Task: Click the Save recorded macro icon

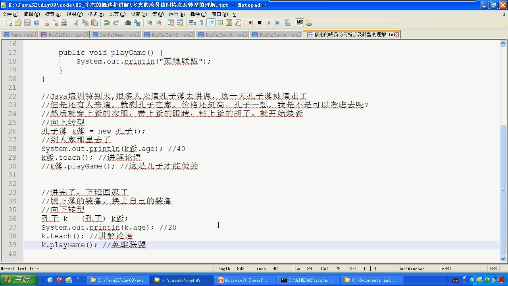Action: (x=287, y=23)
